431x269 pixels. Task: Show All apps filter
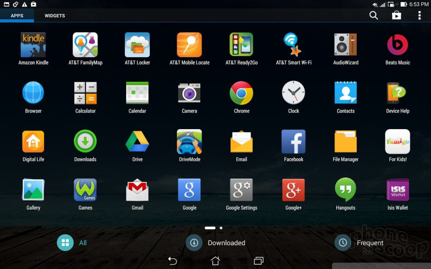pyautogui.click(x=72, y=243)
